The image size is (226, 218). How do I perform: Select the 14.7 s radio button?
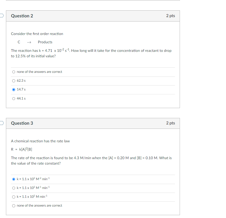coord(13,89)
